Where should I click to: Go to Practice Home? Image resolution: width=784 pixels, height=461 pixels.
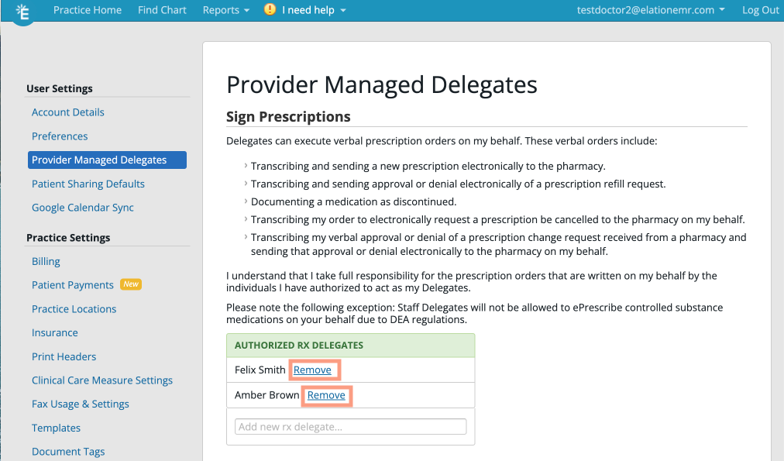87,10
